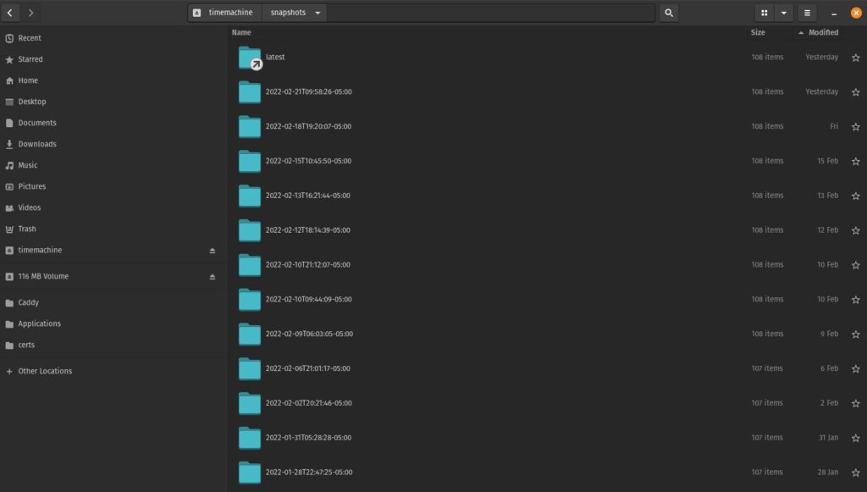This screenshot has height=492, width=867.
Task: Go back with the left arrow
Action: 10,13
